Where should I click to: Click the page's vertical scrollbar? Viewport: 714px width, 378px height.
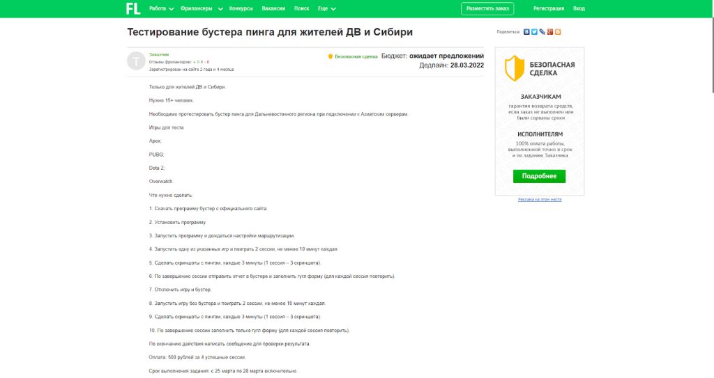click(x=711, y=56)
